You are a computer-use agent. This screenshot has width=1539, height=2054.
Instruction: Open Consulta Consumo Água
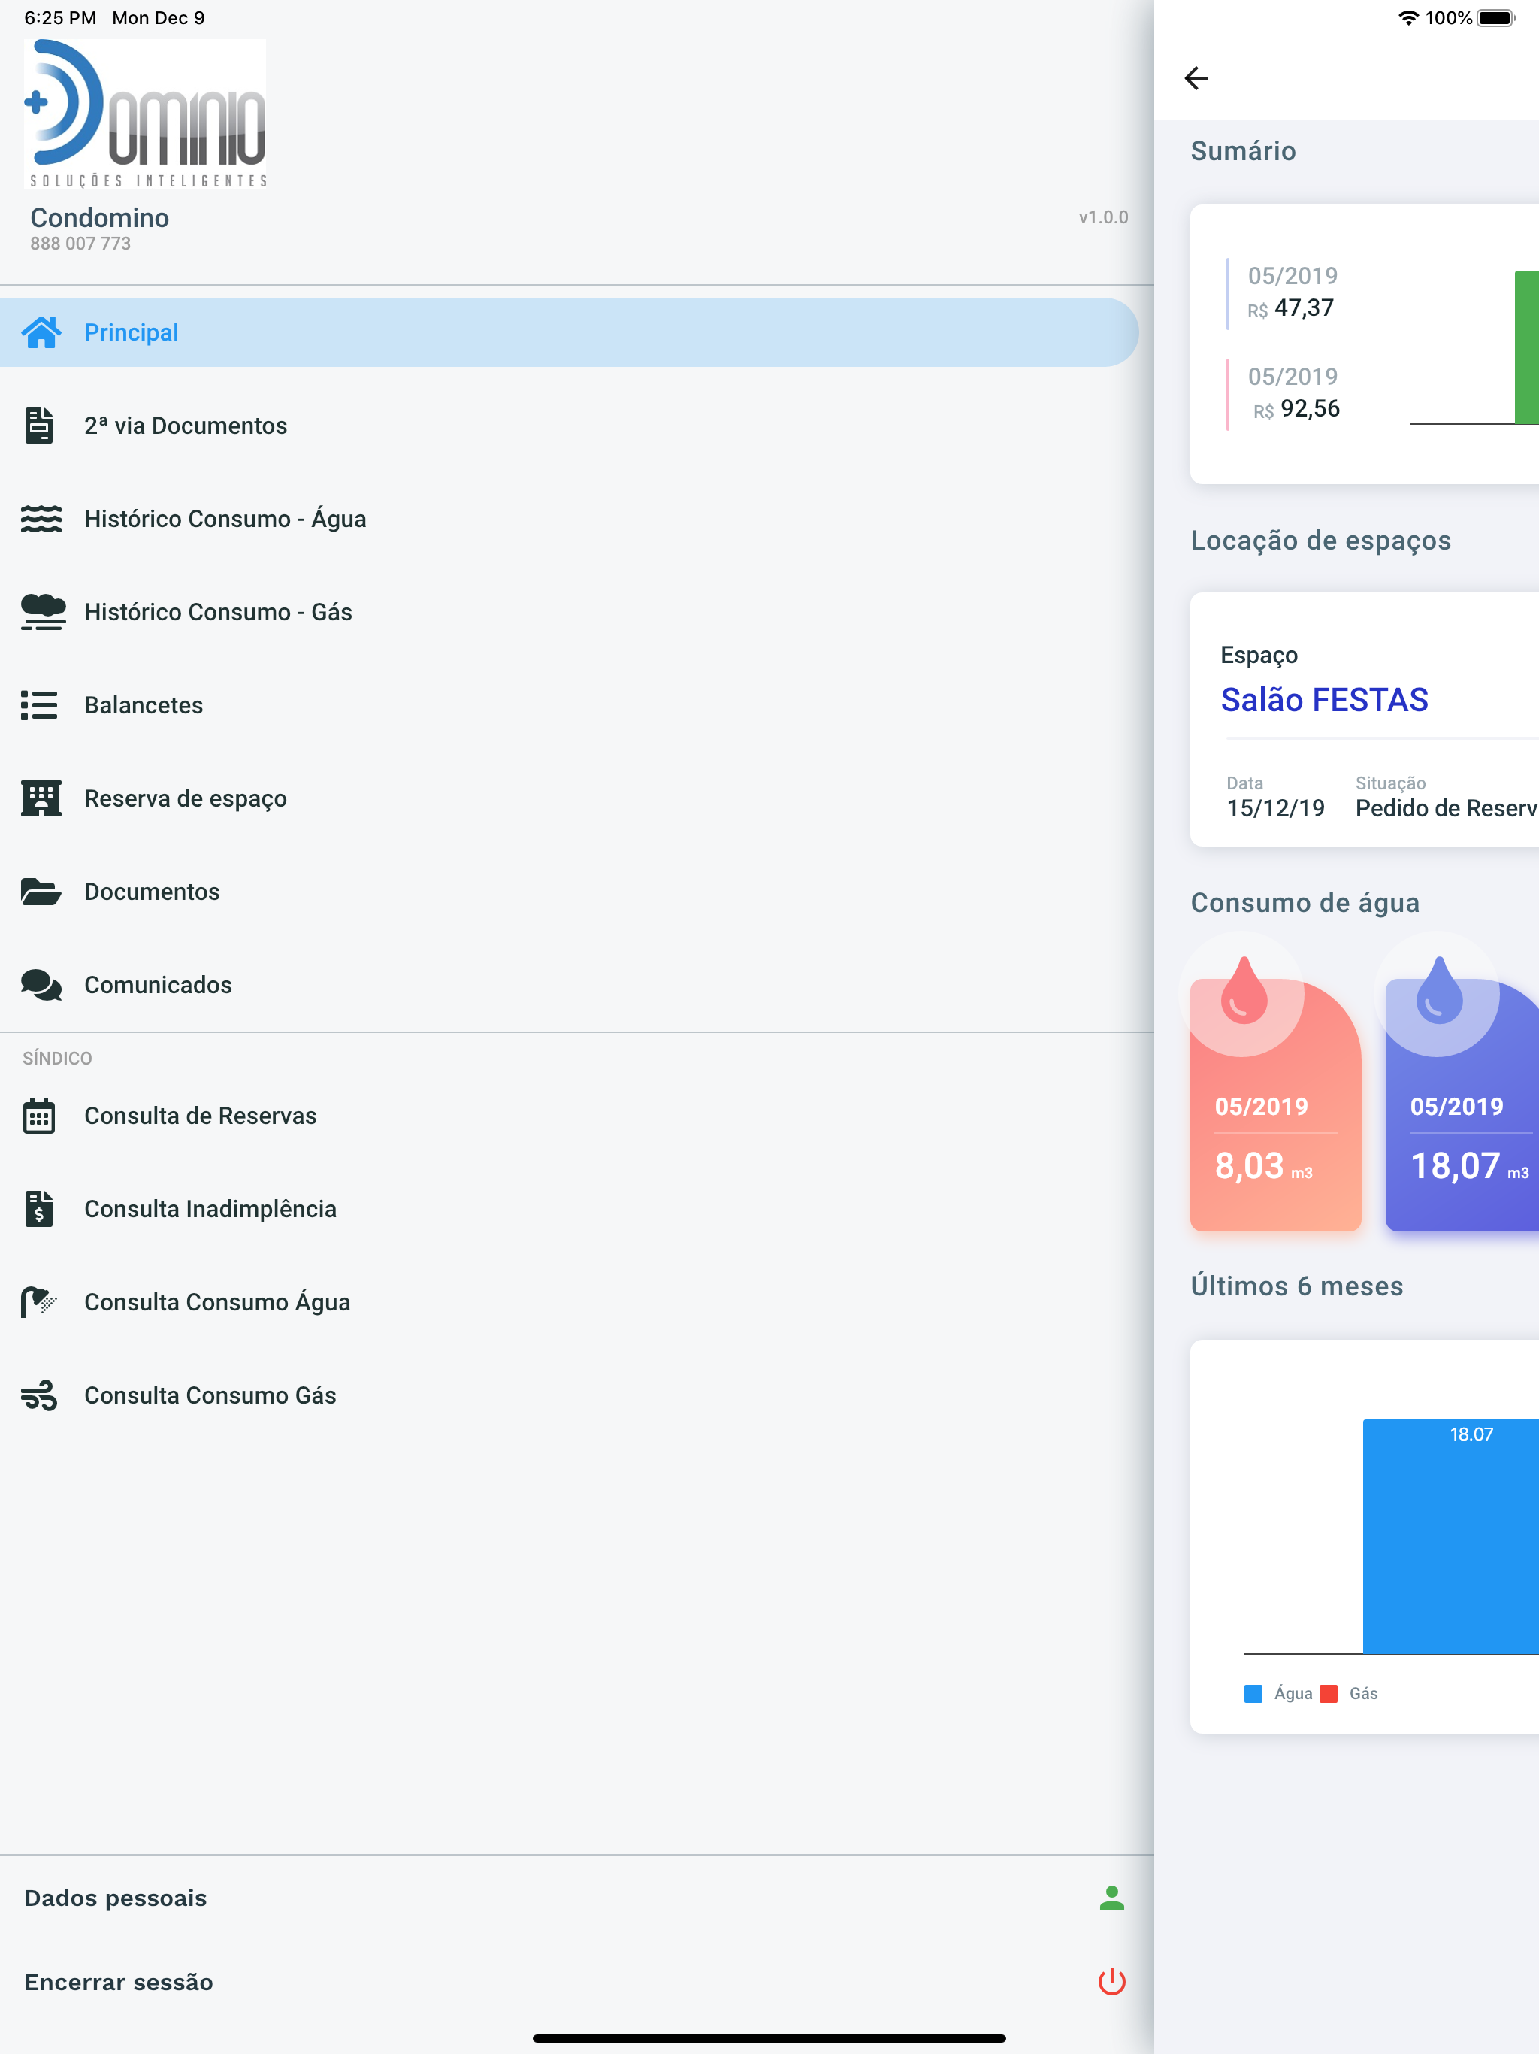point(569,1302)
